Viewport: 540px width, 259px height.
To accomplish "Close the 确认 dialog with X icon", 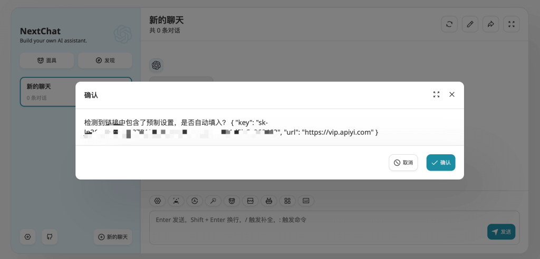I will [x=452, y=95].
